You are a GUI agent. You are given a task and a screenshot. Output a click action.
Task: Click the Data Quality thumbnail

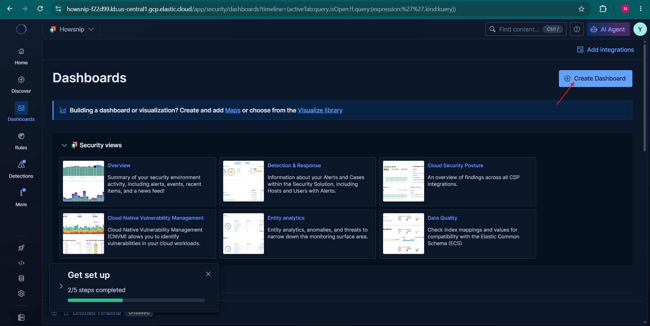point(403,234)
